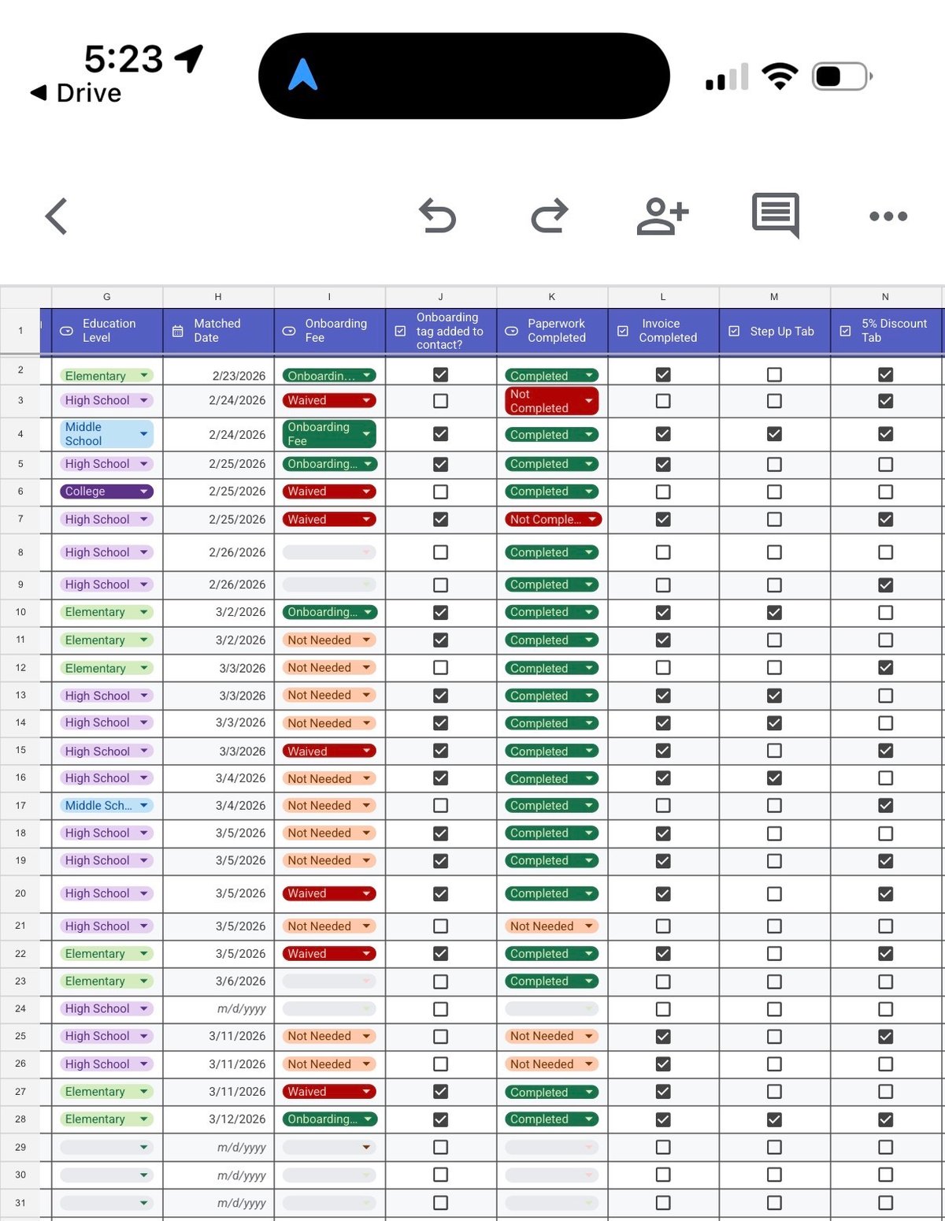Screen dimensions: 945x1221
Task: Tap the 2/23/2026 matched date cell
Action: [x=219, y=376]
